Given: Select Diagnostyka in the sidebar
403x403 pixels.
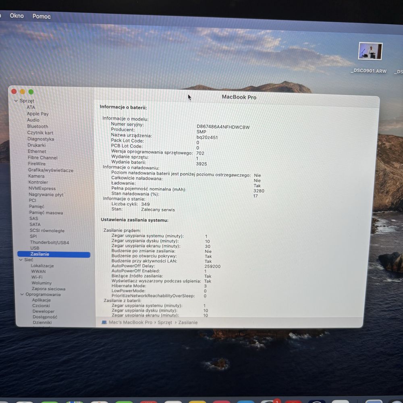Looking at the screenshot, I should point(41,139).
